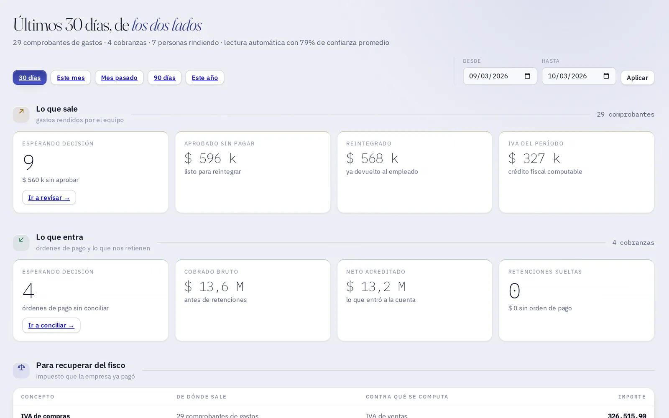Click the 4 órdenes de pago sin conciliar count
Viewport: 669px width, 418px height.
pos(28,291)
